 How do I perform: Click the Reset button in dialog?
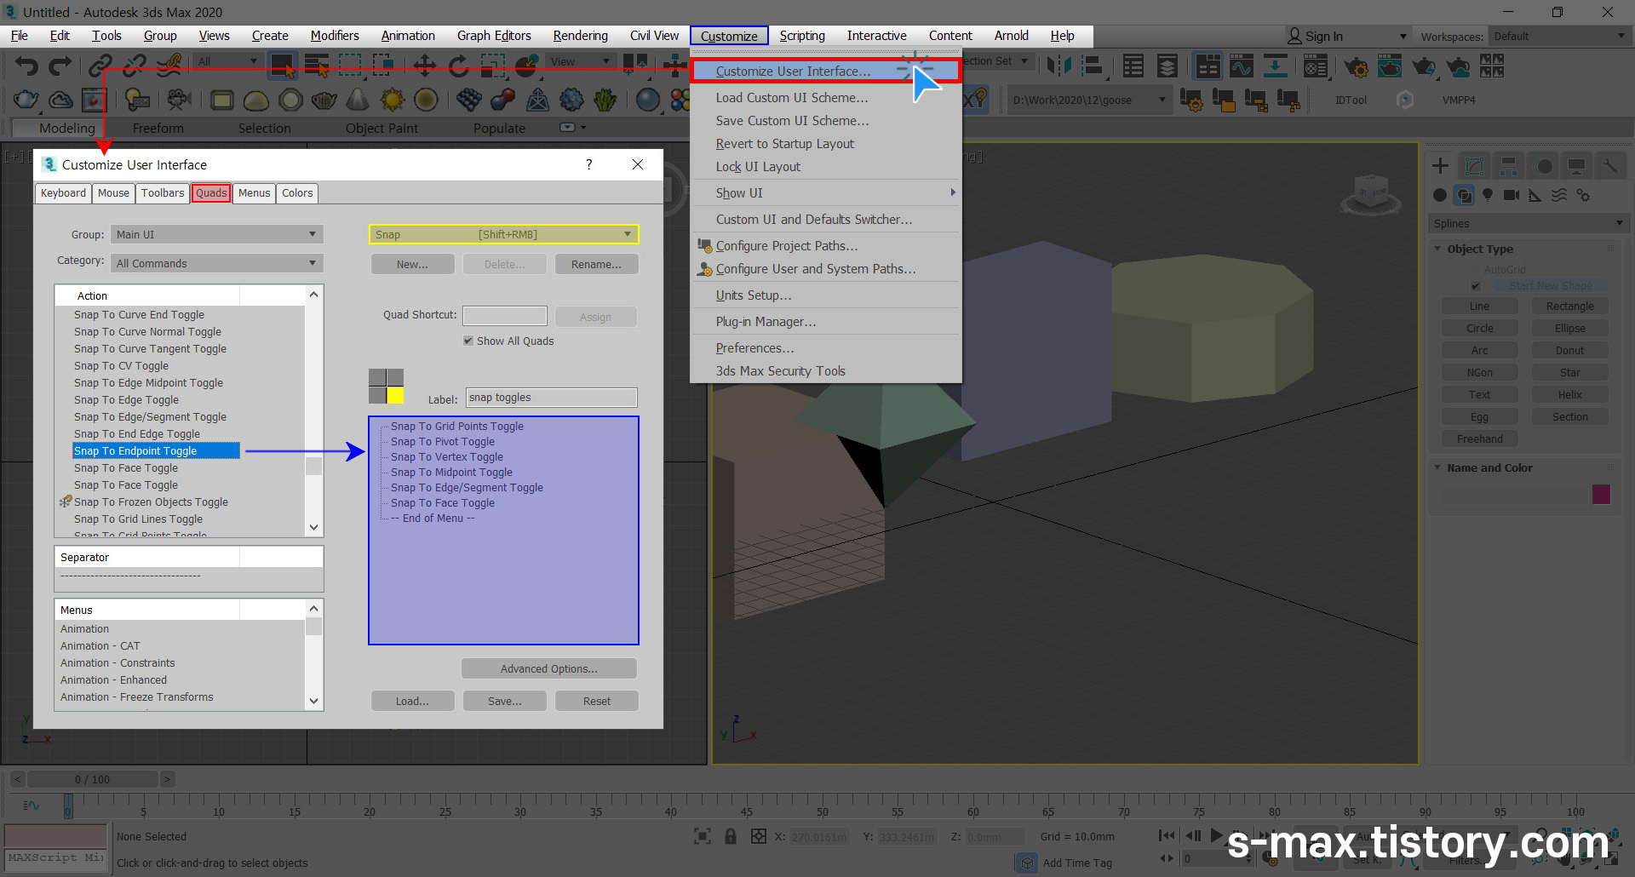[596, 702]
